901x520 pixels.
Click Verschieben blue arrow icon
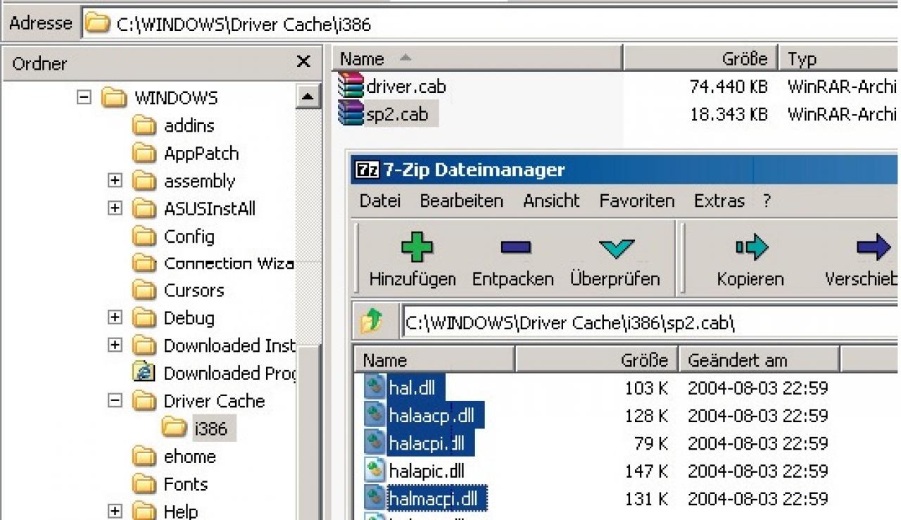click(874, 248)
